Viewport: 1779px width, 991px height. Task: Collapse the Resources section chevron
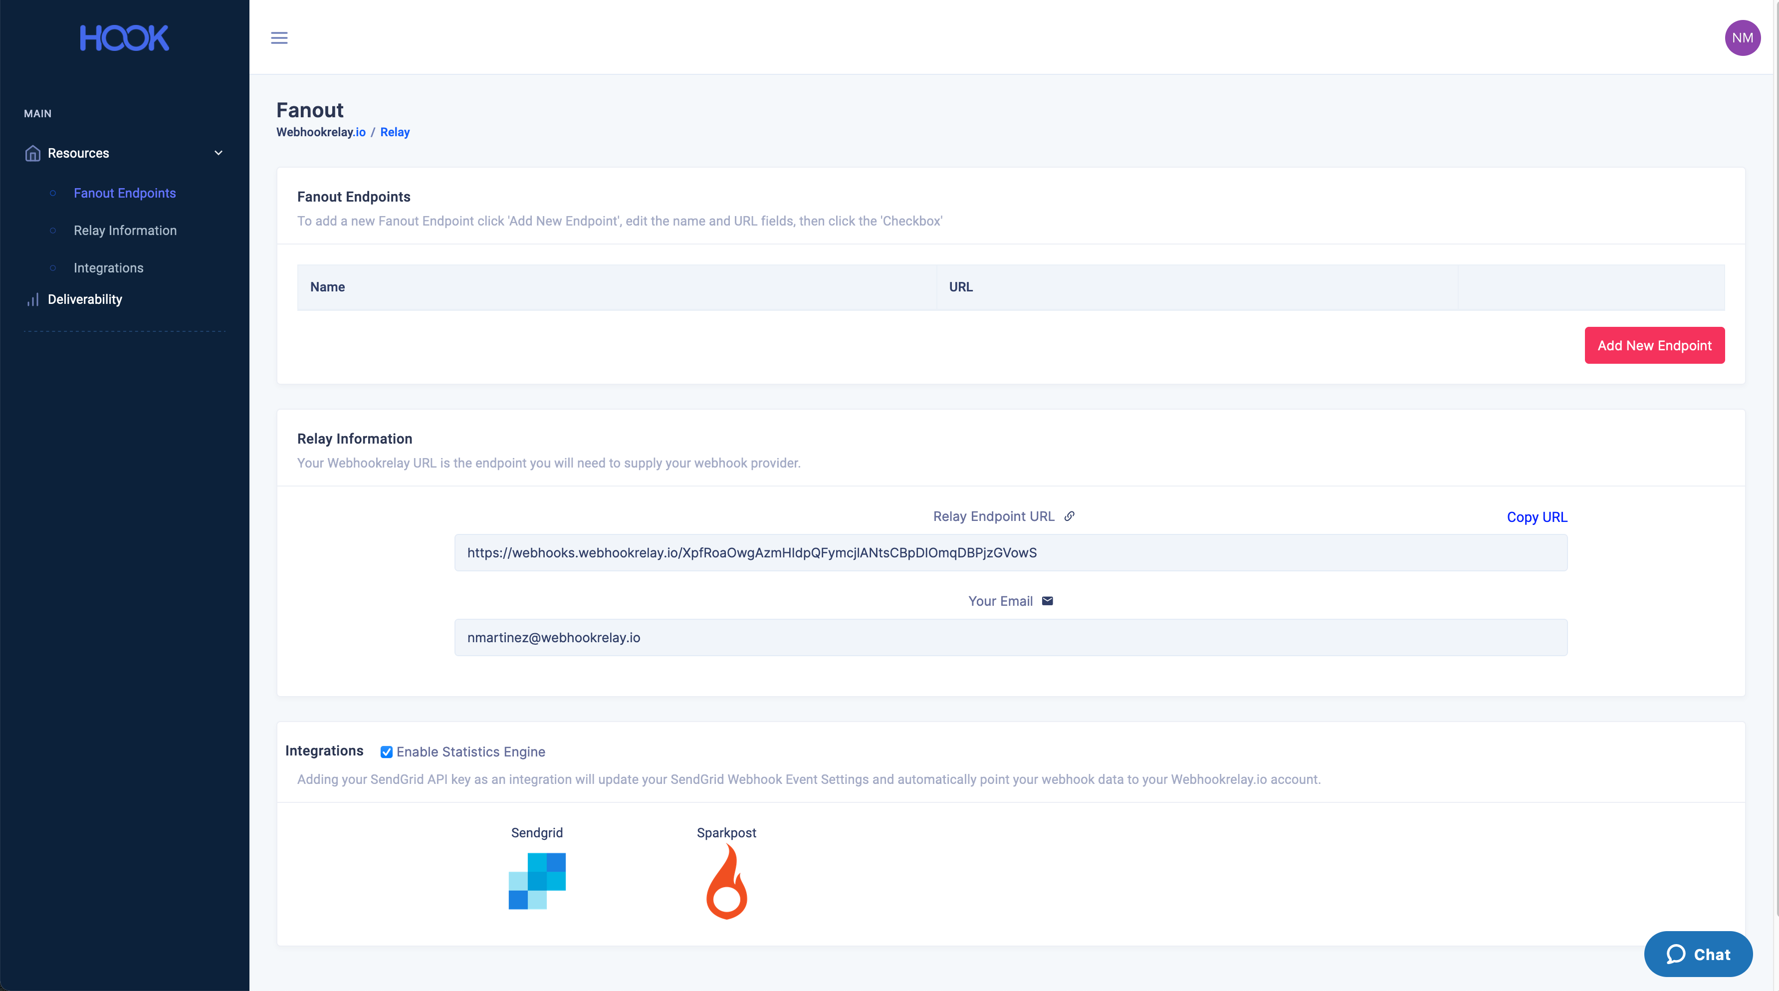coord(218,153)
